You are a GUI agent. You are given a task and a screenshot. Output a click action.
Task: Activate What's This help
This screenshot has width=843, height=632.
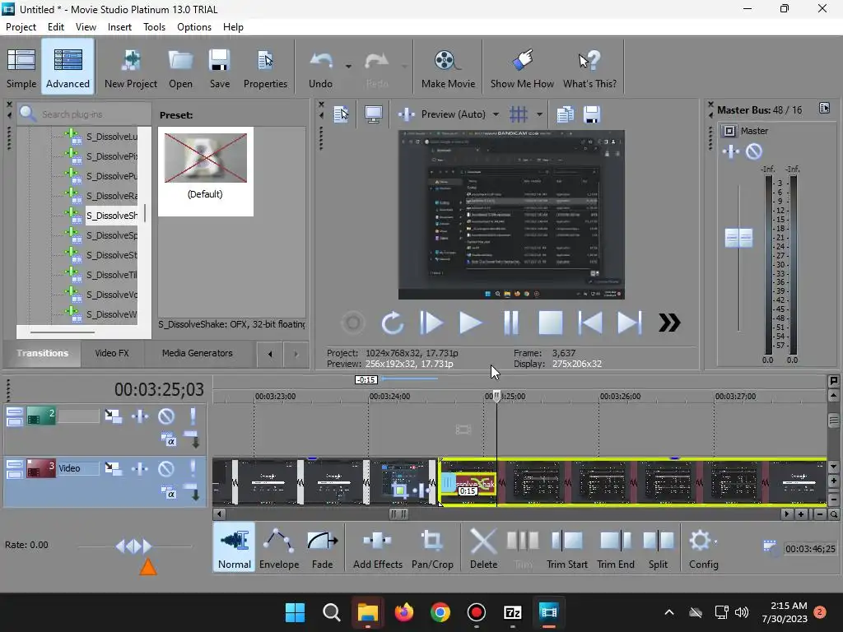pos(589,67)
